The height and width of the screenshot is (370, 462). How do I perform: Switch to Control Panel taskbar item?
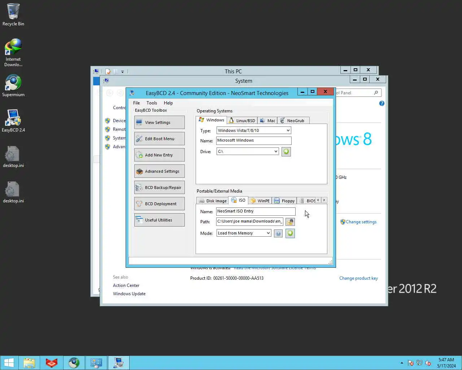click(x=96, y=363)
